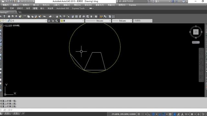Click the ViewCube east direction label
Screen dimensions: 207x116
[x=202, y=32]
